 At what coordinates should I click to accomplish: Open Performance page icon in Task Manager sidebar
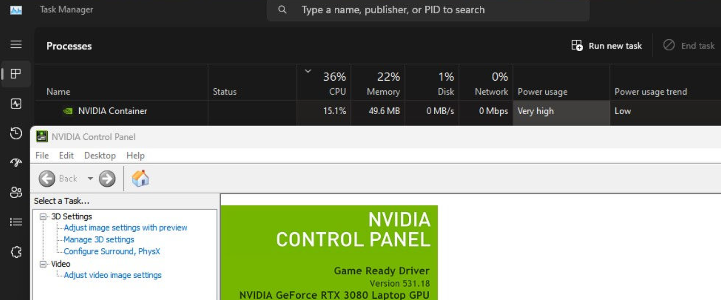click(x=16, y=104)
